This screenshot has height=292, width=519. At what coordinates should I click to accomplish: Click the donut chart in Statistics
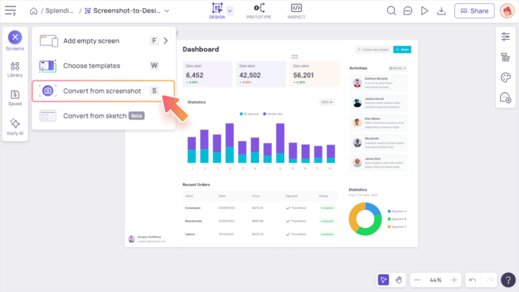pyautogui.click(x=365, y=219)
